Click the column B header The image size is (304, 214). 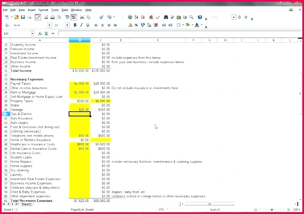[79, 40]
